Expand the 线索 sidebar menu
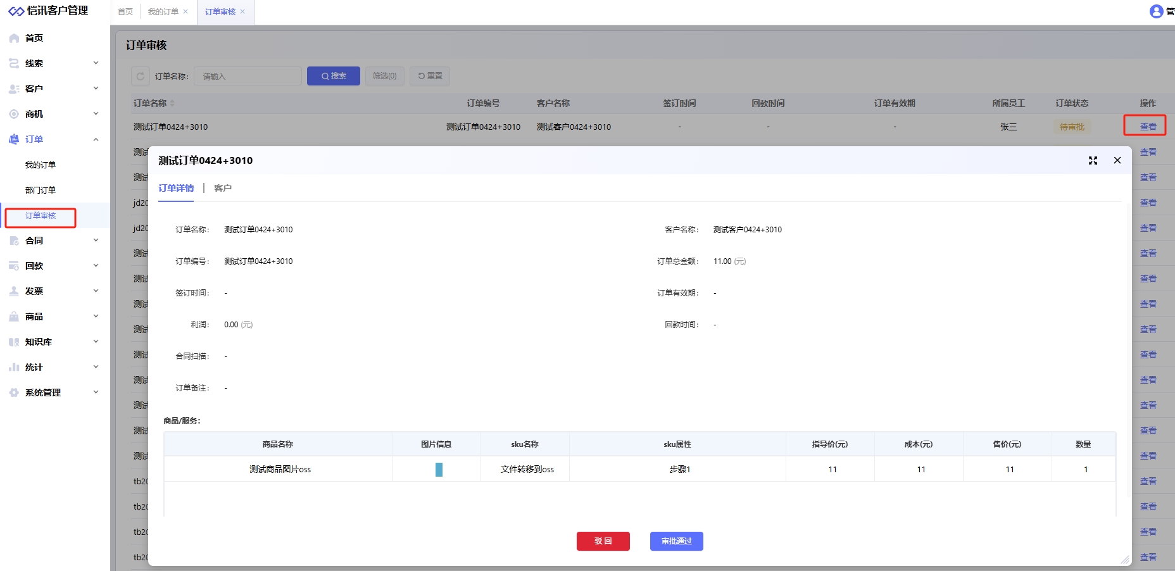The height and width of the screenshot is (571, 1175). (96, 63)
